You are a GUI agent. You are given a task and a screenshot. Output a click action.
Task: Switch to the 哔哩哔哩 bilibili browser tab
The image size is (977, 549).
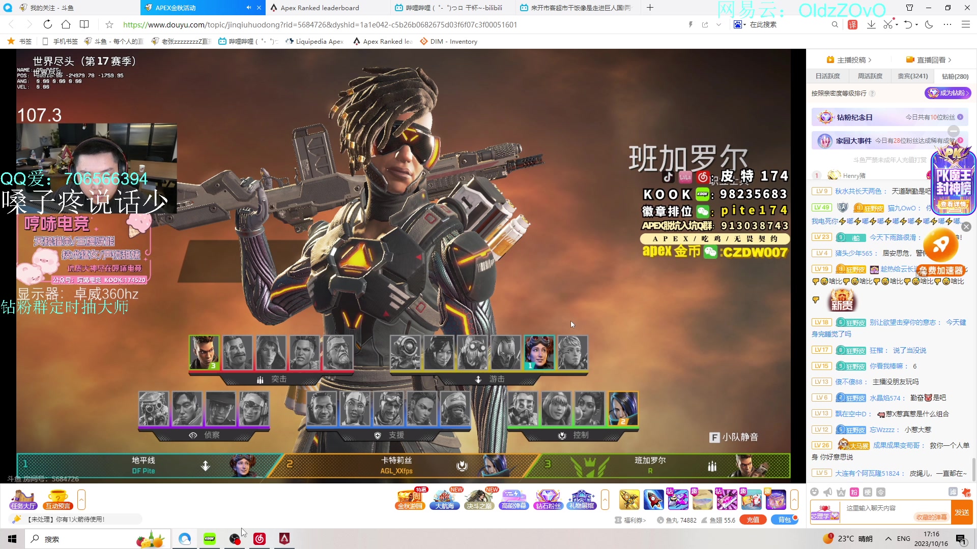point(453,8)
